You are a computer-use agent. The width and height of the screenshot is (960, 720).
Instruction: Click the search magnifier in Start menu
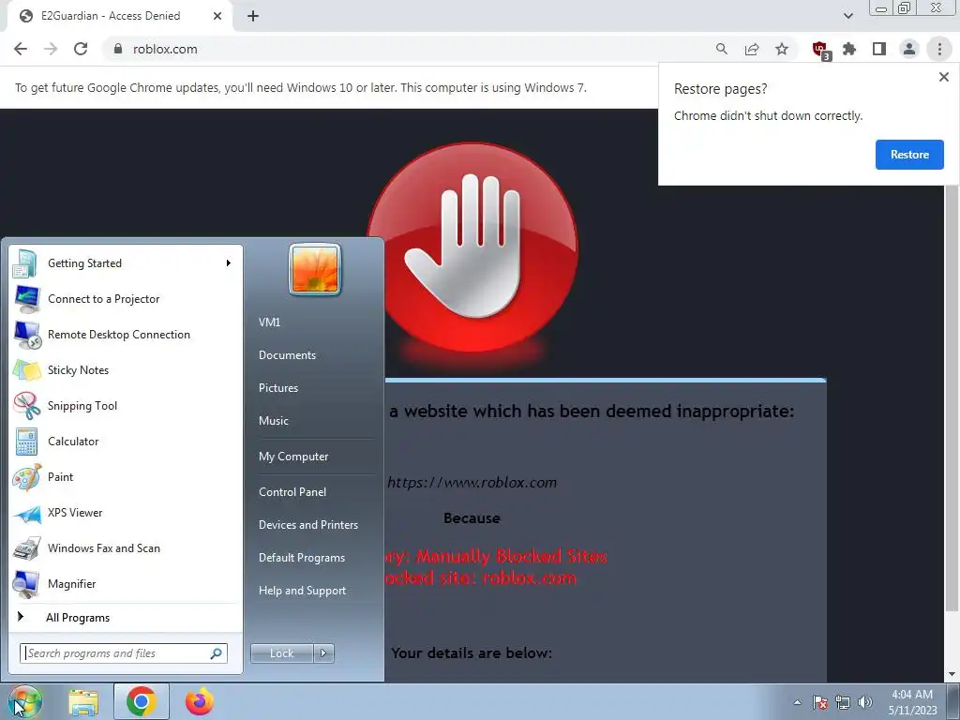click(217, 653)
